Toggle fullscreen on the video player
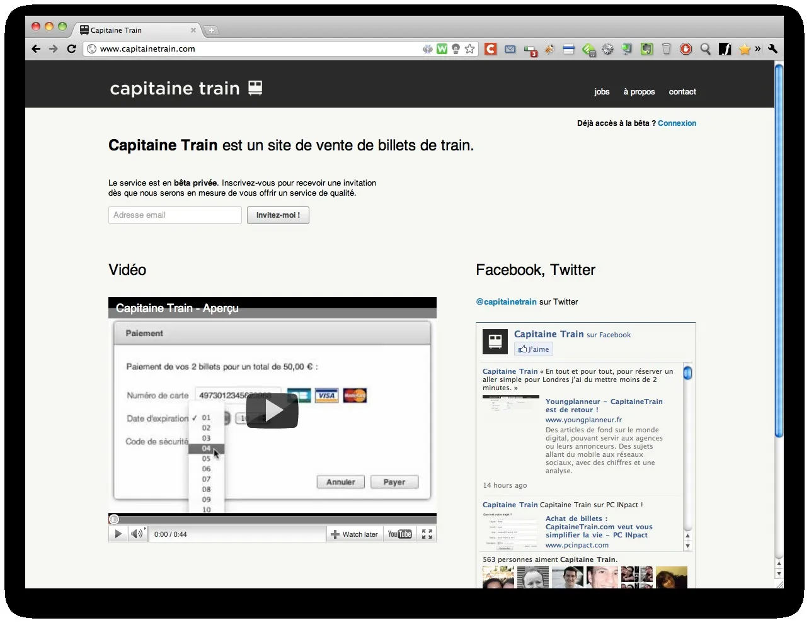 pyautogui.click(x=427, y=534)
